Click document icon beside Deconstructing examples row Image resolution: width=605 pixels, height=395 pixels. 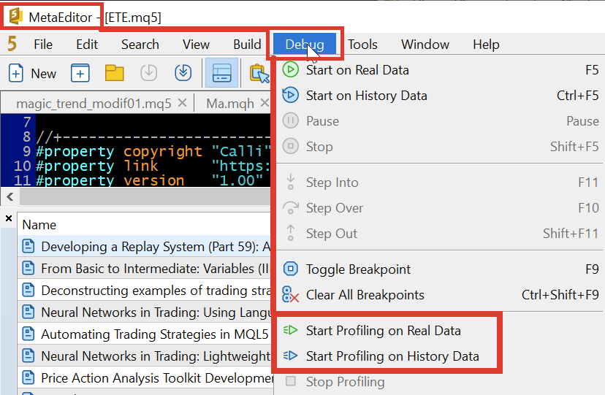tap(28, 290)
